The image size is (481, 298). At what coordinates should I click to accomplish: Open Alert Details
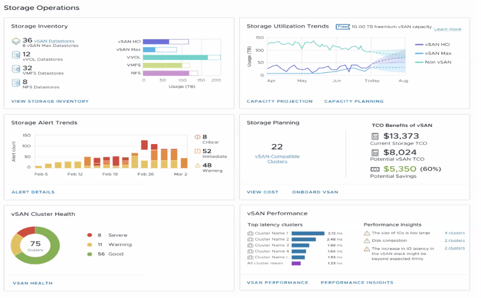33,192
